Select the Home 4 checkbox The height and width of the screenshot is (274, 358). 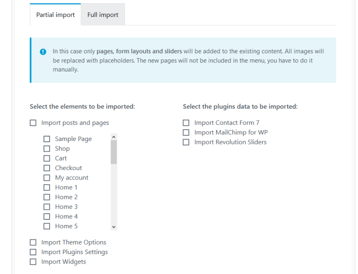click(47, 216)
